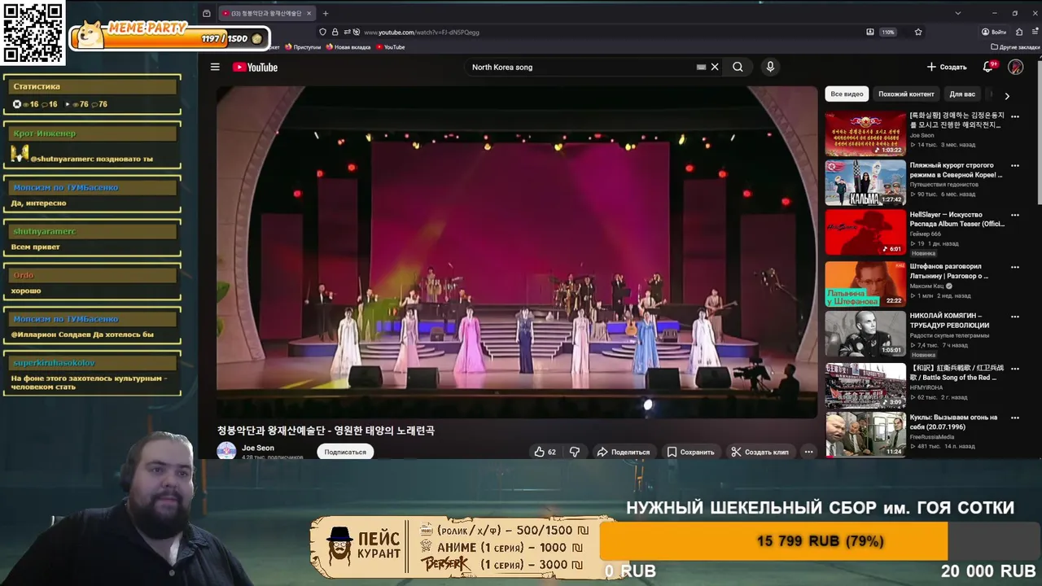The height and width of the screenshot is (586, 1042).
Task: Click the 110% zoom level indicator
Action: (x=888, y=32)
